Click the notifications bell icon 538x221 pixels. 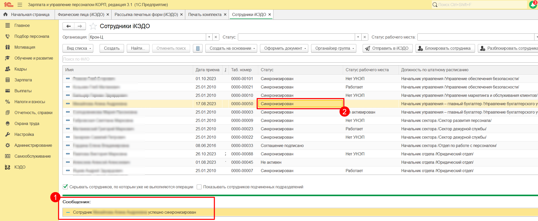533,5
